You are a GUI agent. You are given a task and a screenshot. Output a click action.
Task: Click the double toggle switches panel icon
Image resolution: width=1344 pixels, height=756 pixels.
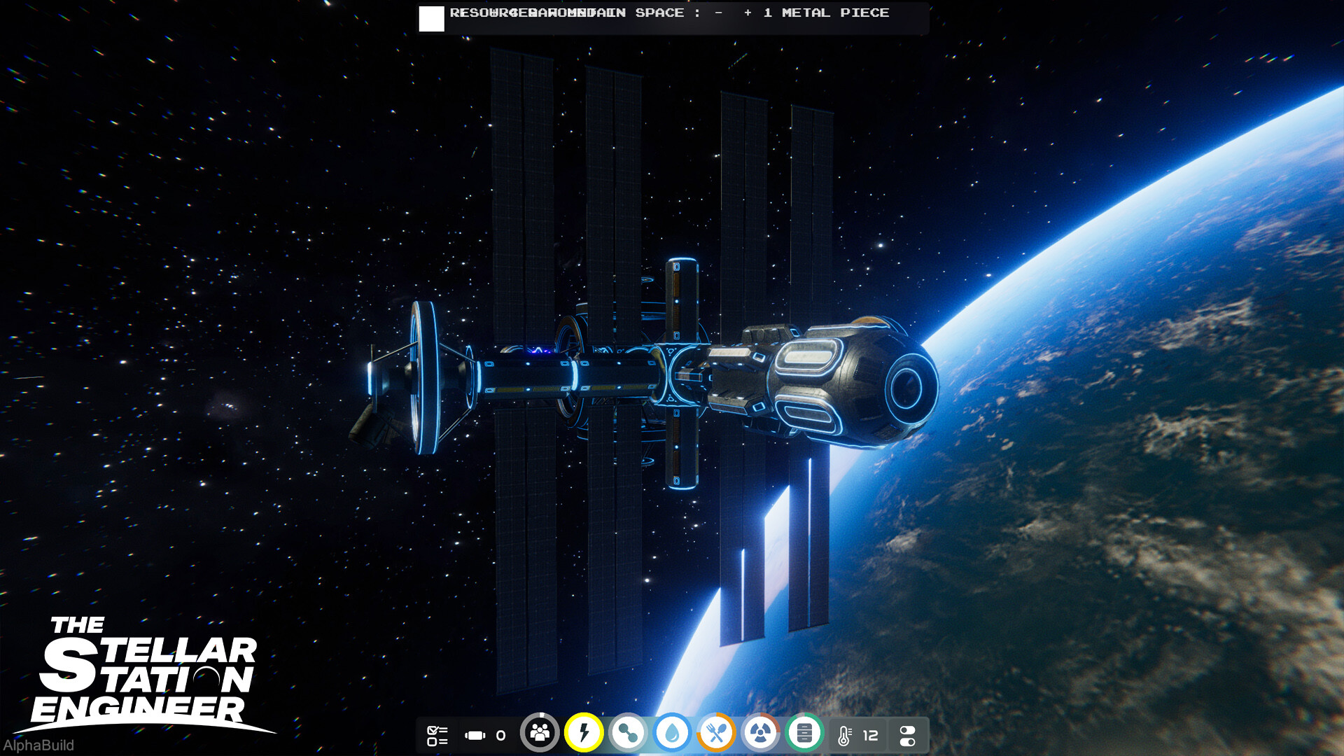click(907, 735)
